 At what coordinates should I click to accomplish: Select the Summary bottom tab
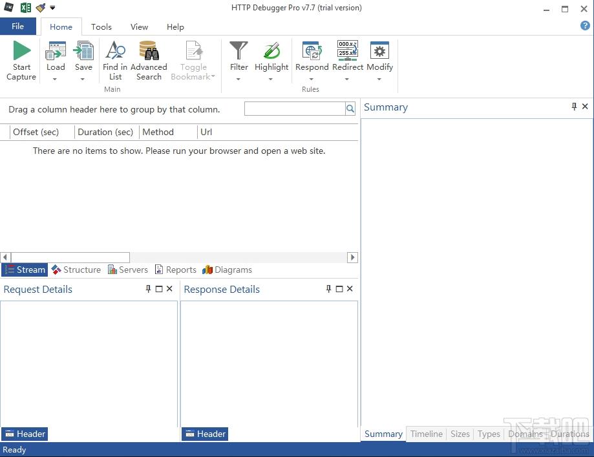coord(383,434)
